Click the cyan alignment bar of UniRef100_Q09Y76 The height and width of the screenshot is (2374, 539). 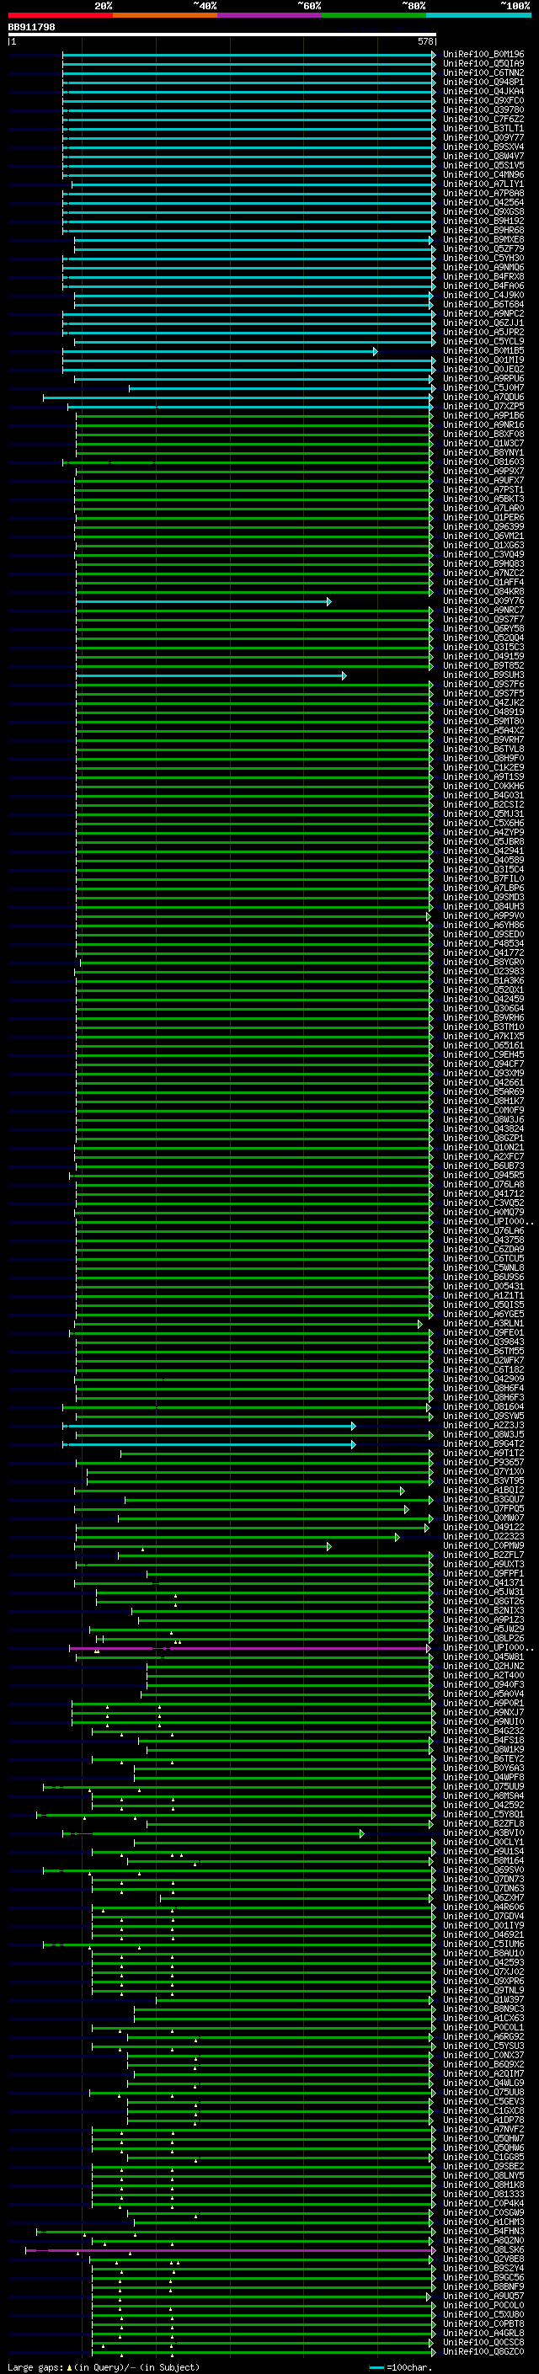(203, 601)
